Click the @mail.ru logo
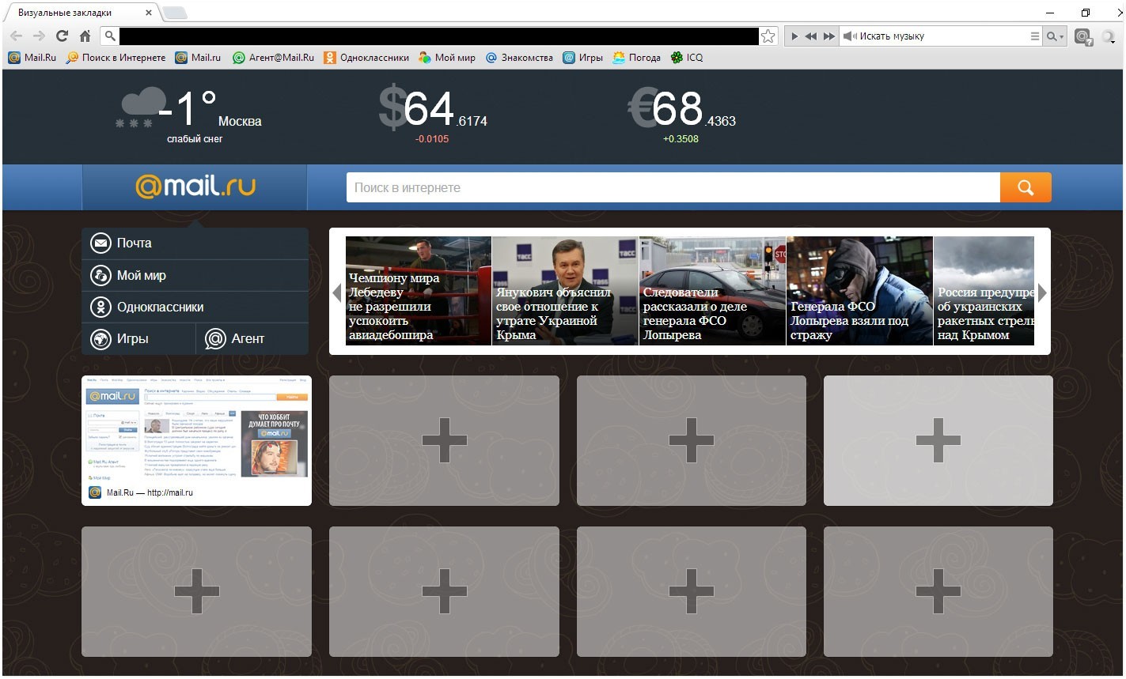 195,187
